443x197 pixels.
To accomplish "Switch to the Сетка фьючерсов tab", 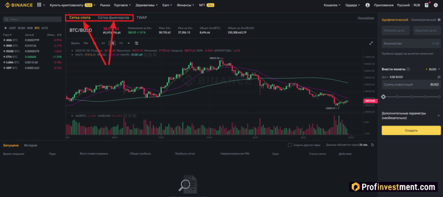I will coord(114,18).
